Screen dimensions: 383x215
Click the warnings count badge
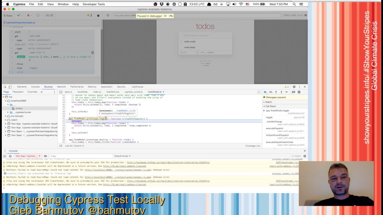[x=287, y=87]
